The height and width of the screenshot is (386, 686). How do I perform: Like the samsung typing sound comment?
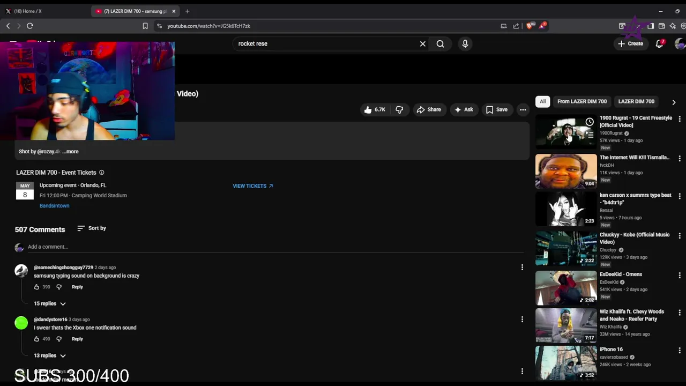tap(36, 287)
